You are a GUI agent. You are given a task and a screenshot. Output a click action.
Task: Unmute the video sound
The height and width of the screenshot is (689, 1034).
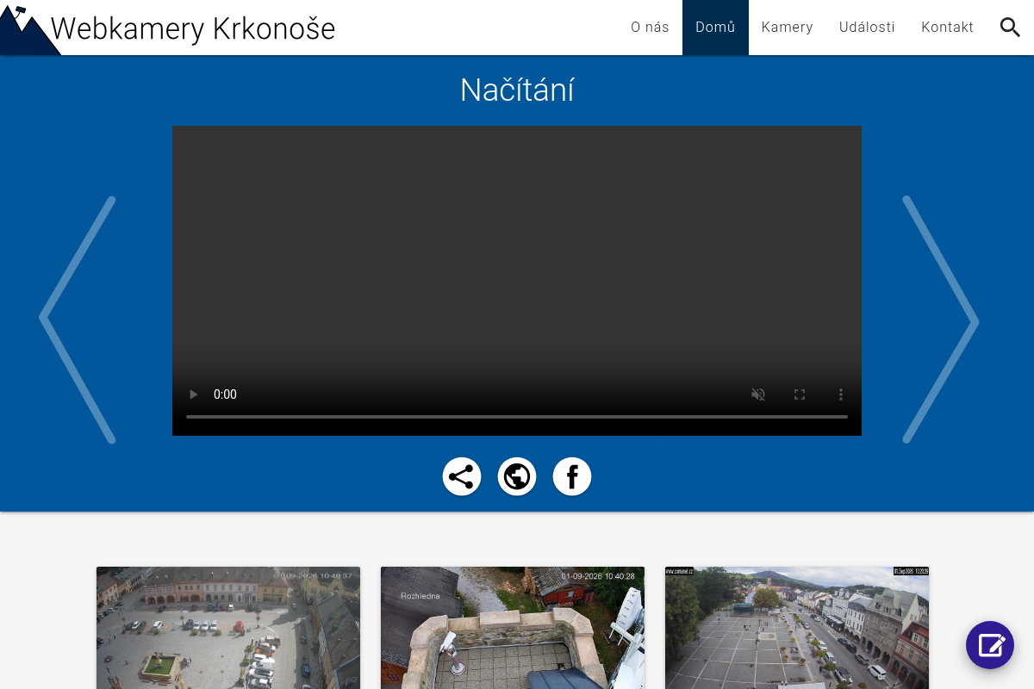click(x=758, y=394)
